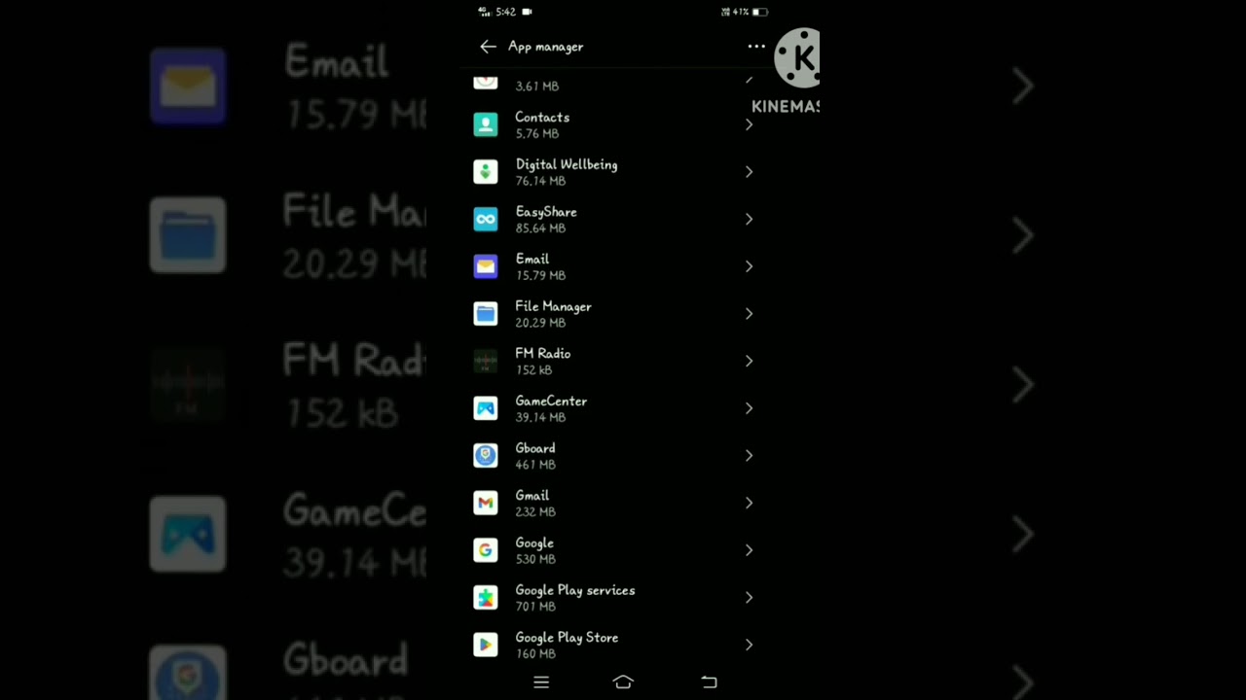Click the 701 MB size text
Image resolution: width=1246 pixels, height=700 pixels.
[x=535, y=607]
